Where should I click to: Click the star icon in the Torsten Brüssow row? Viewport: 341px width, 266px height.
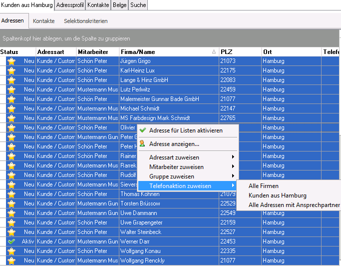tap(11, 204)
